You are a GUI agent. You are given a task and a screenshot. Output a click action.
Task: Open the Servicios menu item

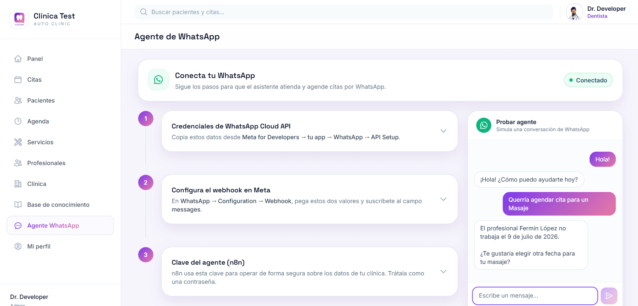[x=60, y=142]
